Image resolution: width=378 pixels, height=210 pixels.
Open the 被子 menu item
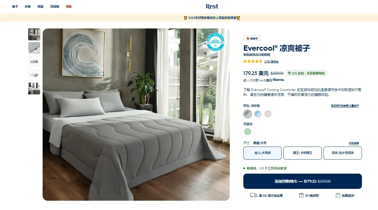(x=15, y=6)
